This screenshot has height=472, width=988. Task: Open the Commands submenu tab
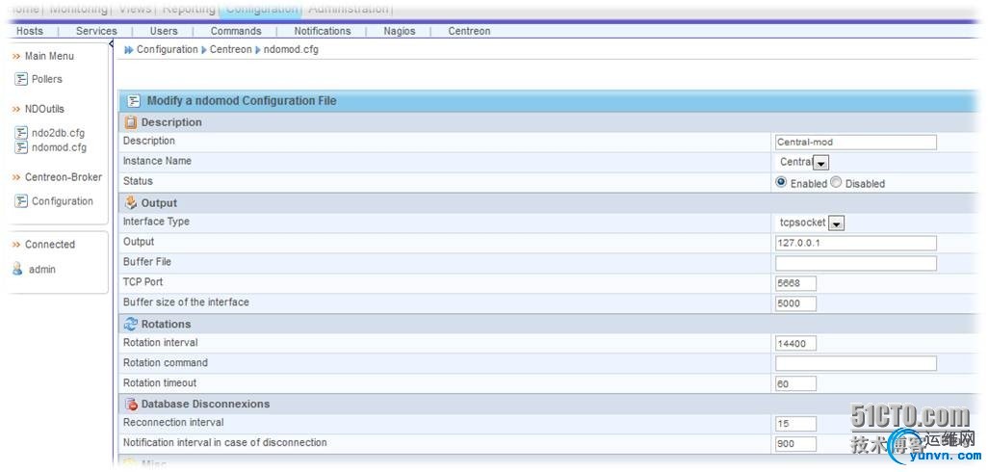tap(236, 31)
